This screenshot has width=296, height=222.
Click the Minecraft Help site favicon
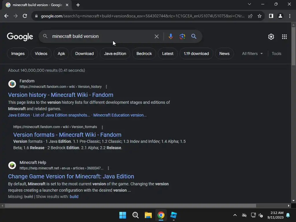(12, 165)
